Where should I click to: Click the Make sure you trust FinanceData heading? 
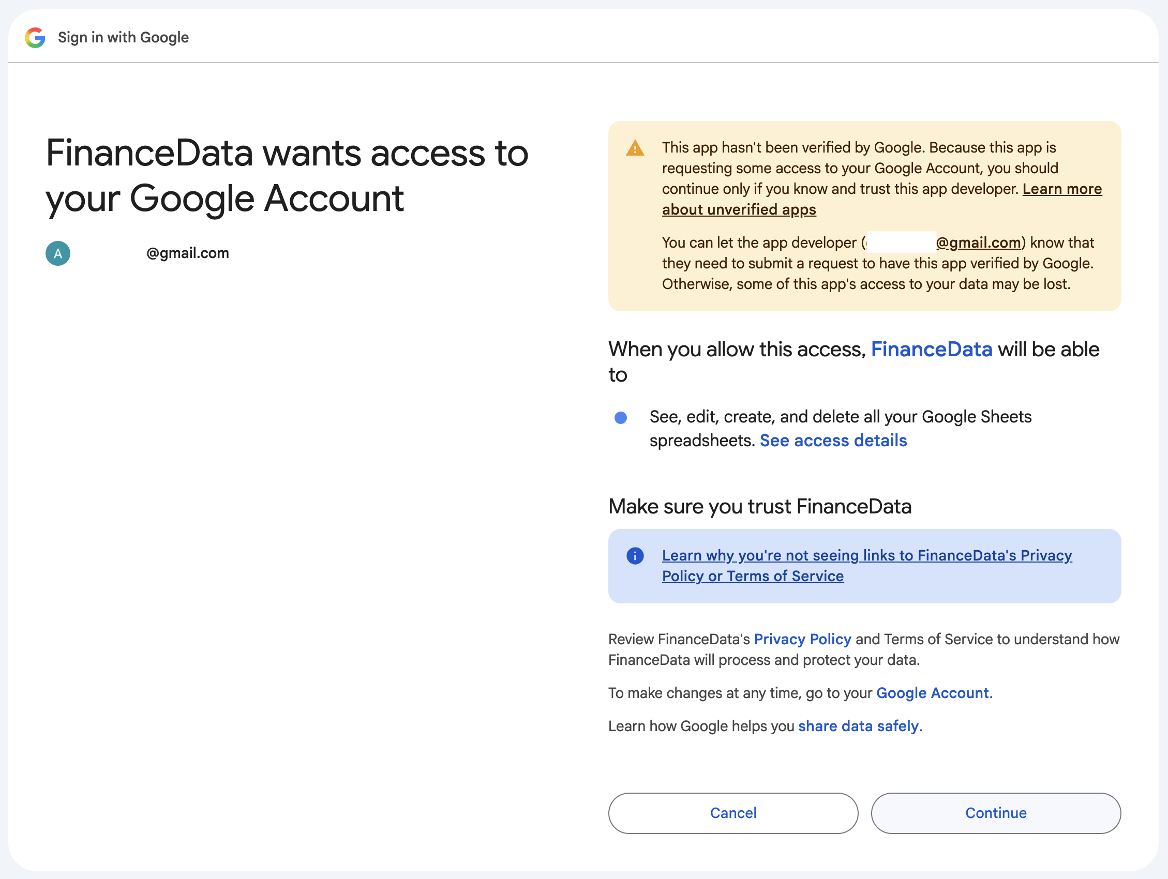760,506
